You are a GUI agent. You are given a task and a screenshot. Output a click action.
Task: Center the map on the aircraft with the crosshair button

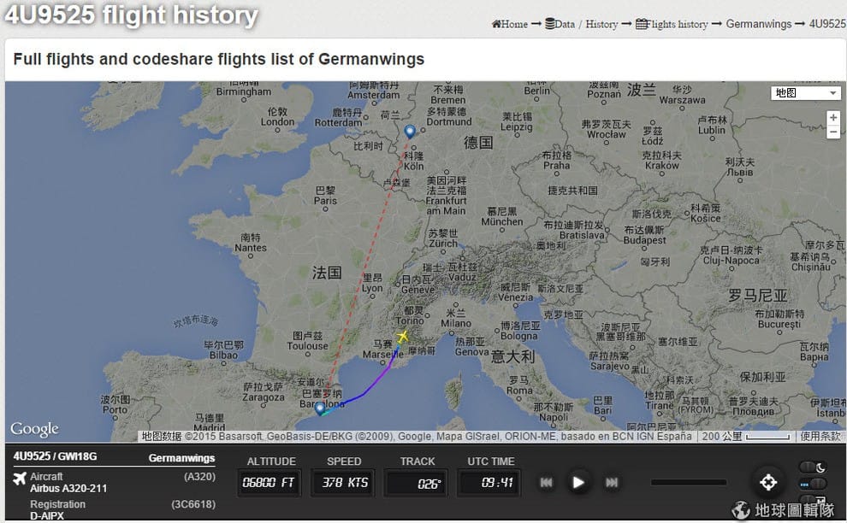pyautogui.click(x=768, y=482)
